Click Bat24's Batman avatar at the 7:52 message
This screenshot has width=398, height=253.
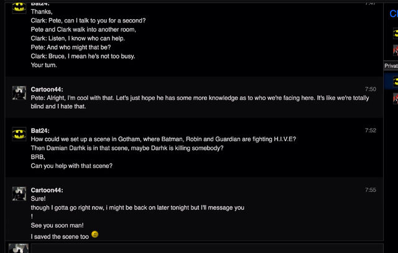tap(19, 134)
